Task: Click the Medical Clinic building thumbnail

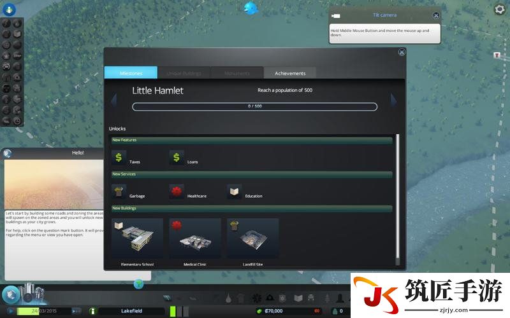Action: (195, 238)
